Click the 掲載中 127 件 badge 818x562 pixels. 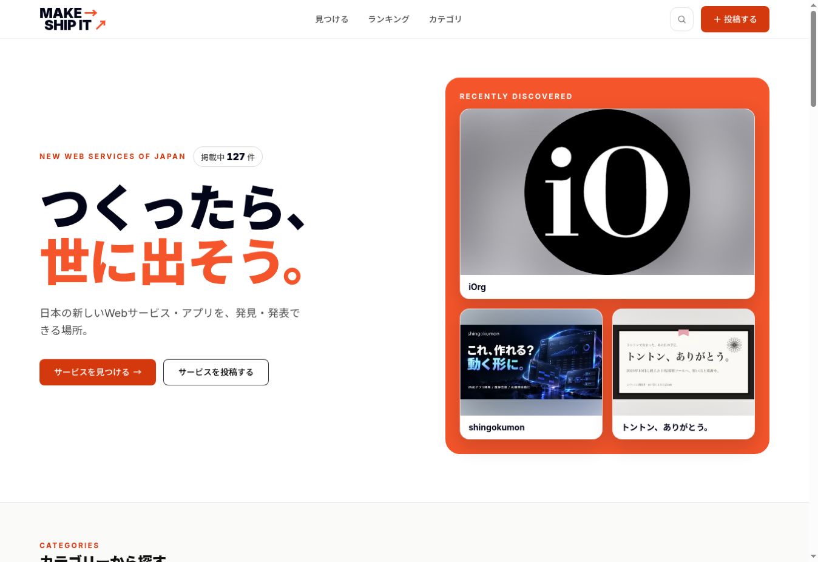pyautogui.click(x=228, y=157)
